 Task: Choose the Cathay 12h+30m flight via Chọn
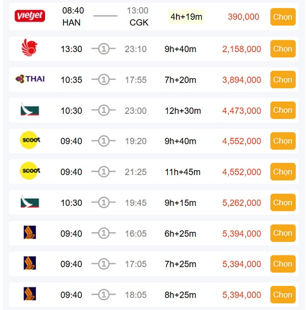(x=282, y=110)
